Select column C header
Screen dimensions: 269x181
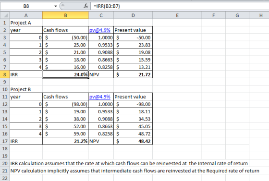click(x=101, y=15)
